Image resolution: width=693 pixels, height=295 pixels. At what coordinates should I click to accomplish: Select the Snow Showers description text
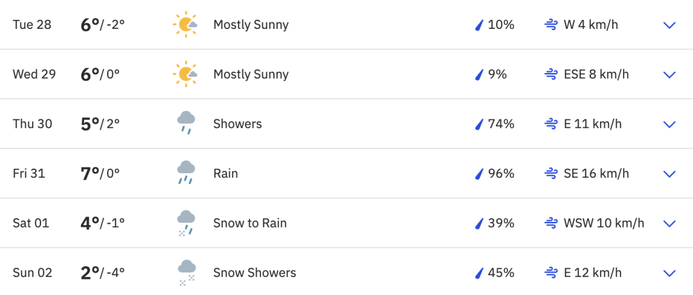(255, 273)
